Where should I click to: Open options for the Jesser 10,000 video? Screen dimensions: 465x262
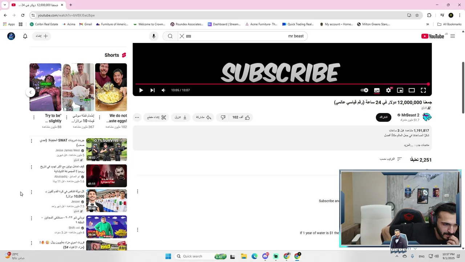(31, 192)
